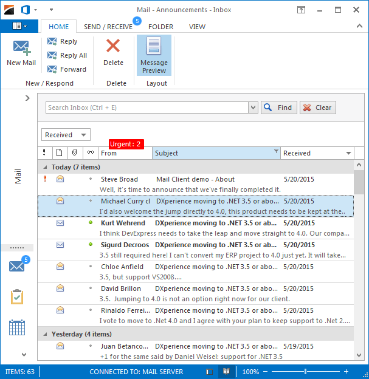Open the Calendar module icon

tap(16, 328)
